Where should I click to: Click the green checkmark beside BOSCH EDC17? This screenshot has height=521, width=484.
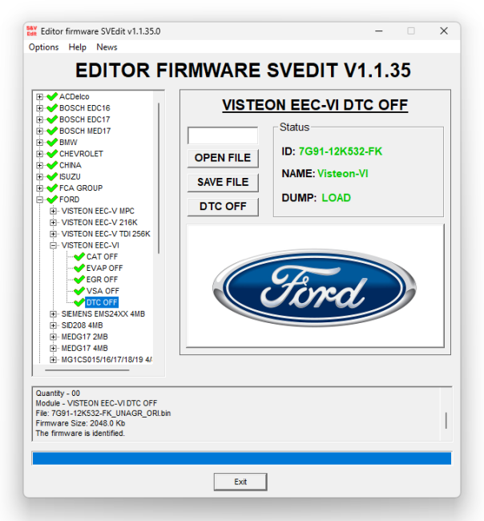52,119
